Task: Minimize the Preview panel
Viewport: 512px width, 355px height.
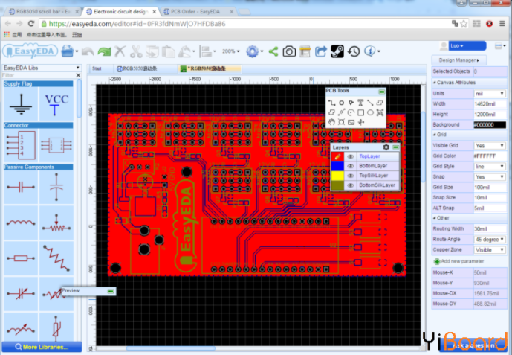Action: (111, 291)
